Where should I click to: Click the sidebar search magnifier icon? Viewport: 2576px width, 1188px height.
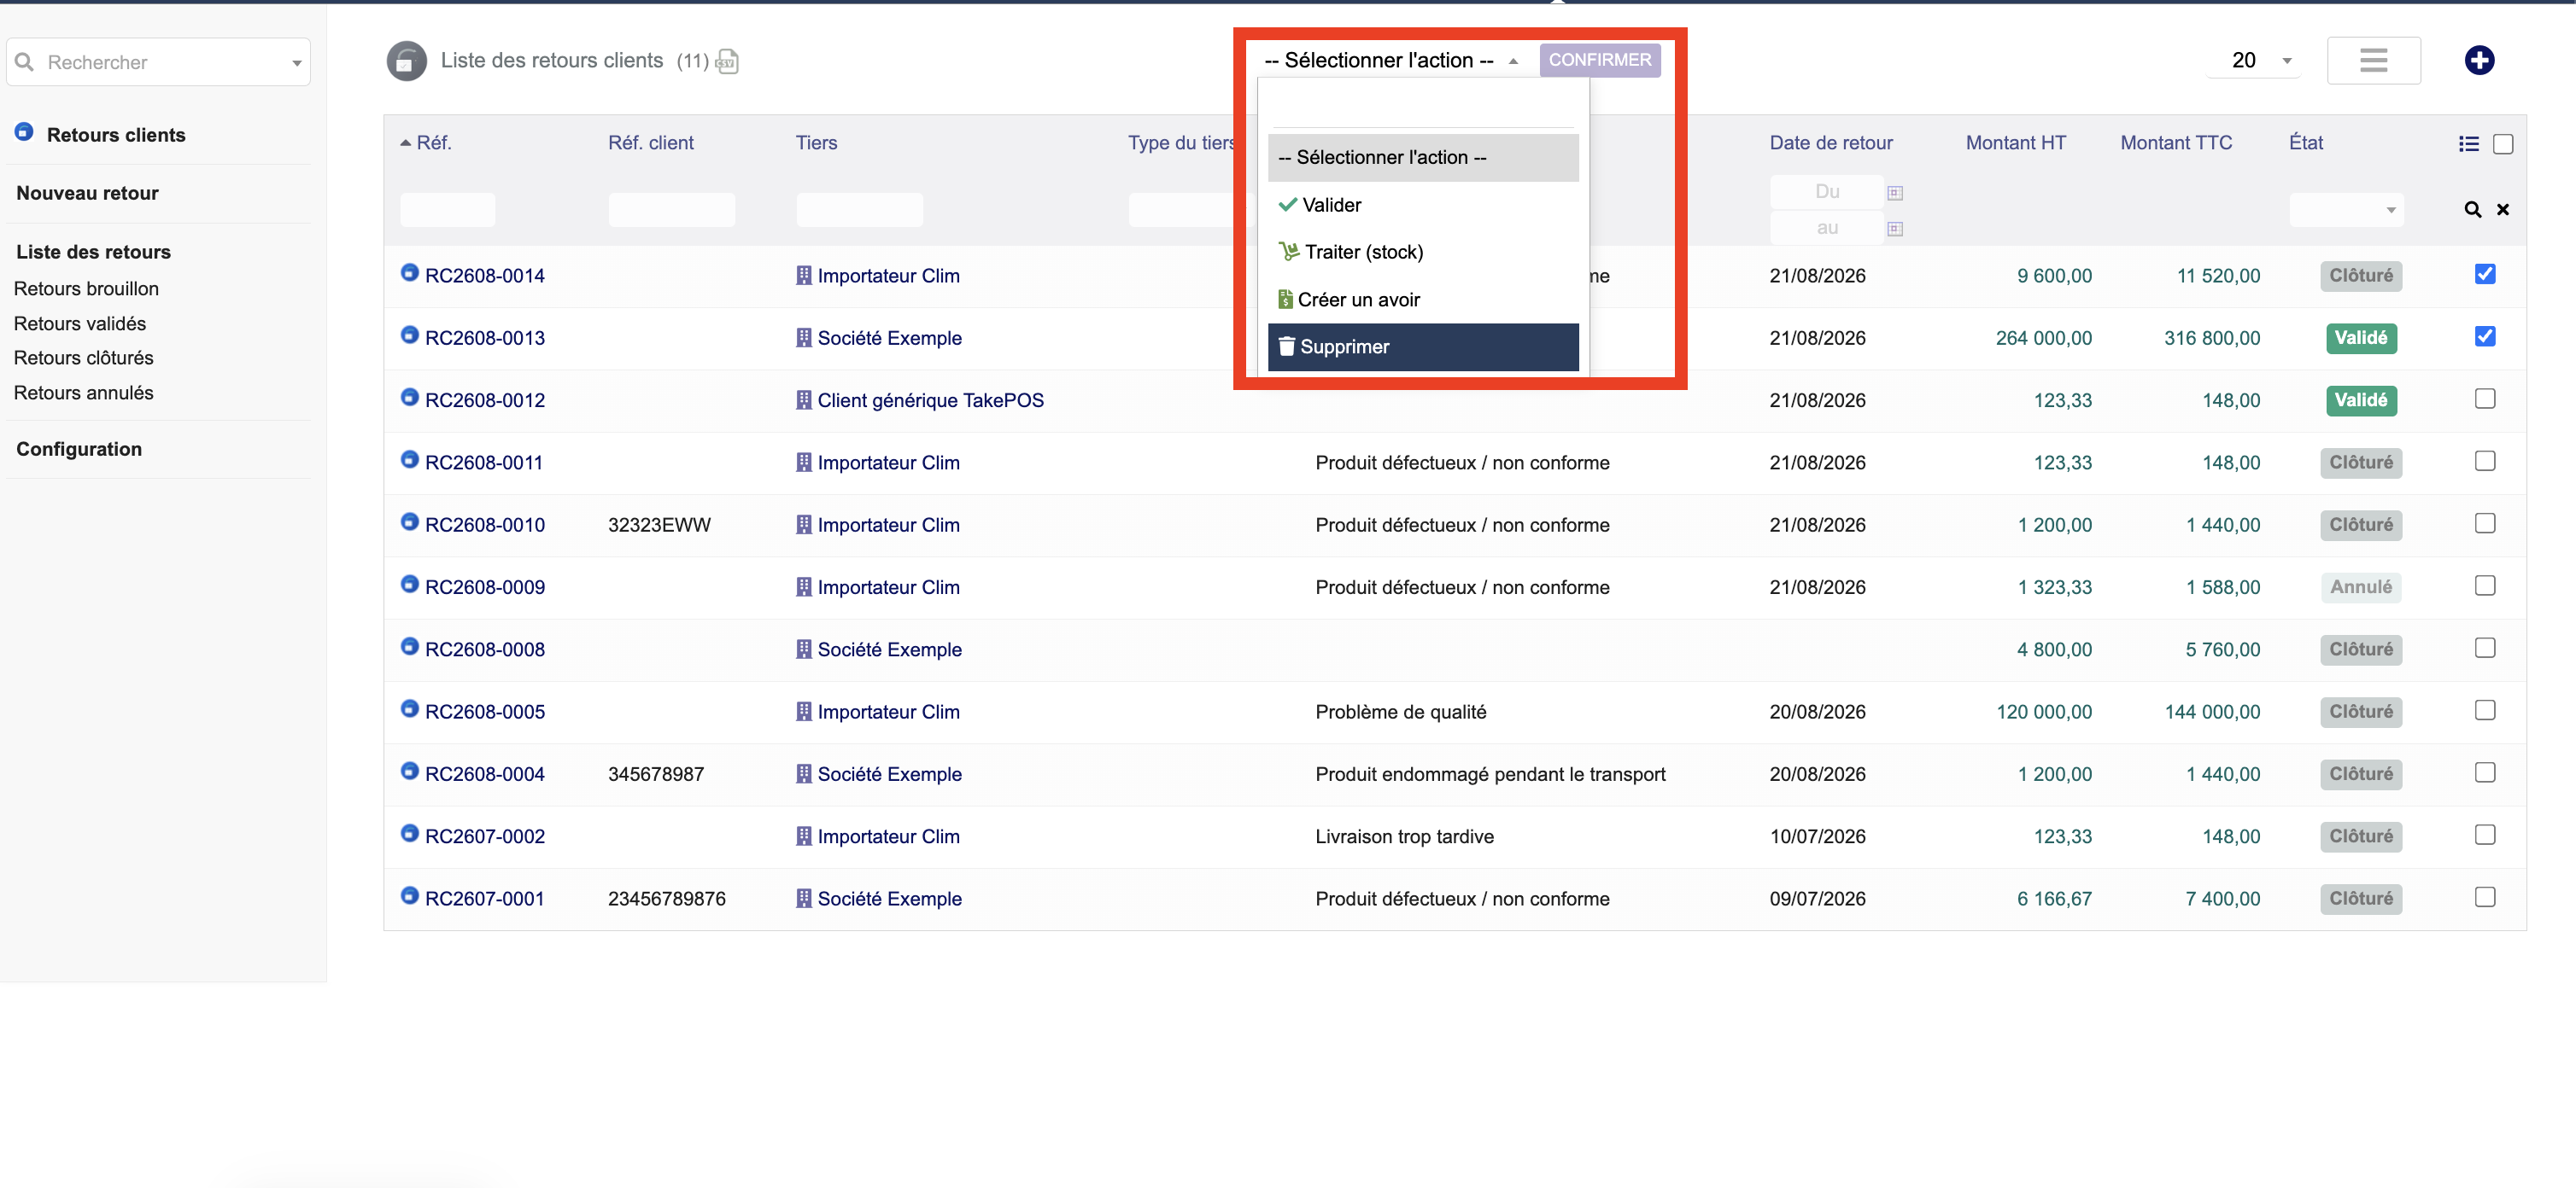pos(25,62)
